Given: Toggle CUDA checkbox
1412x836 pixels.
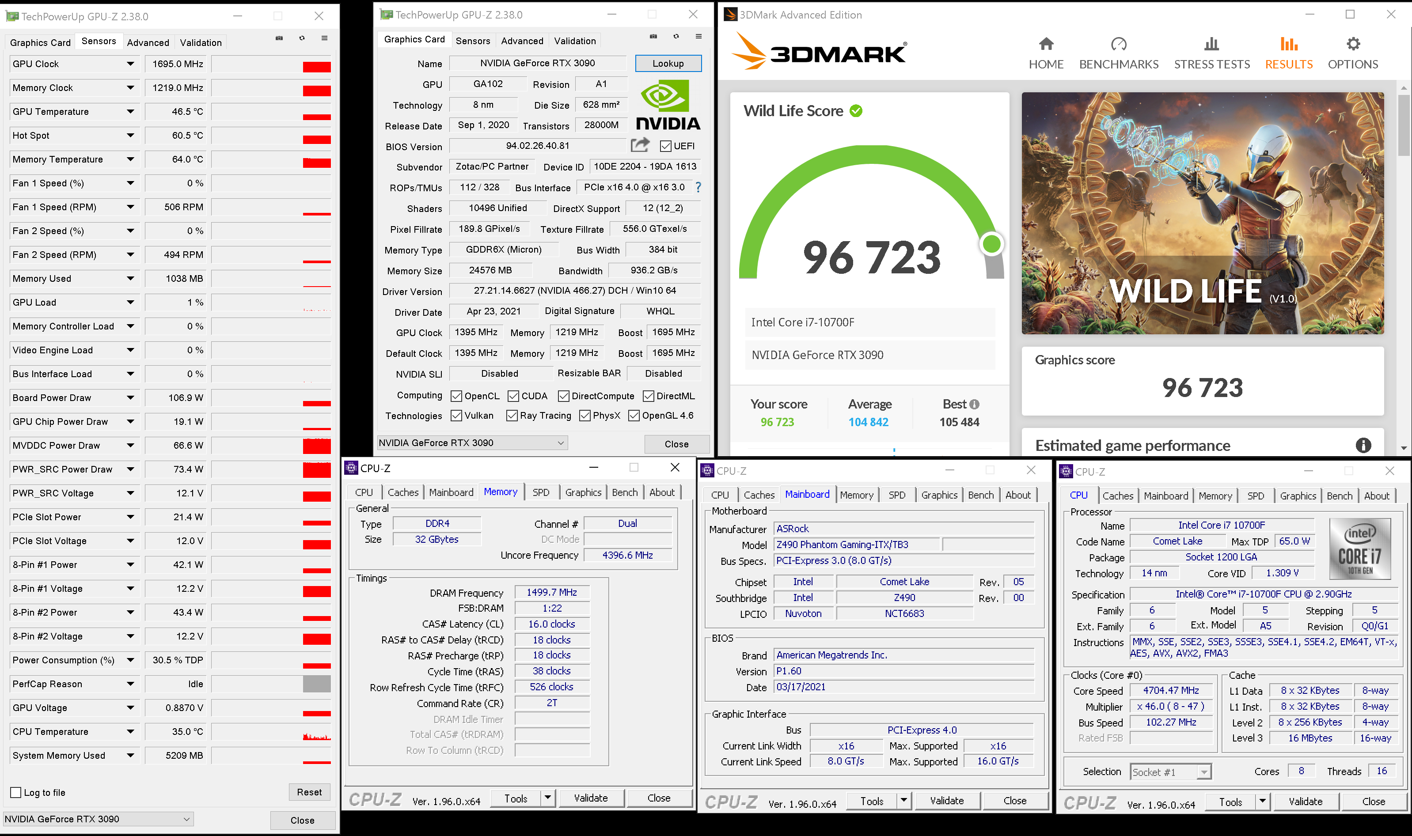Looking at the screenshot, I should click(513, 396).
